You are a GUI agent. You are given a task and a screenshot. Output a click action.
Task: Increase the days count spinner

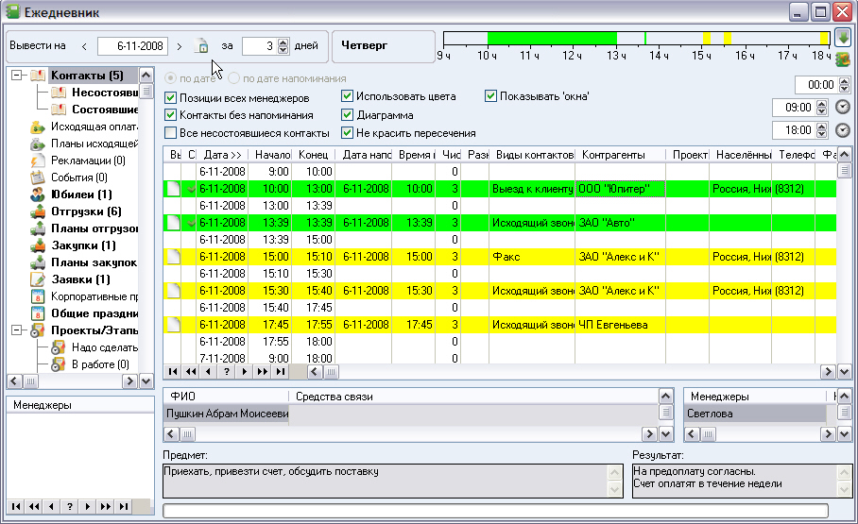click(283, 42)
